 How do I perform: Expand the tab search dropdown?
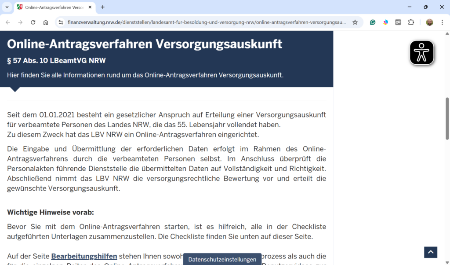7,7
